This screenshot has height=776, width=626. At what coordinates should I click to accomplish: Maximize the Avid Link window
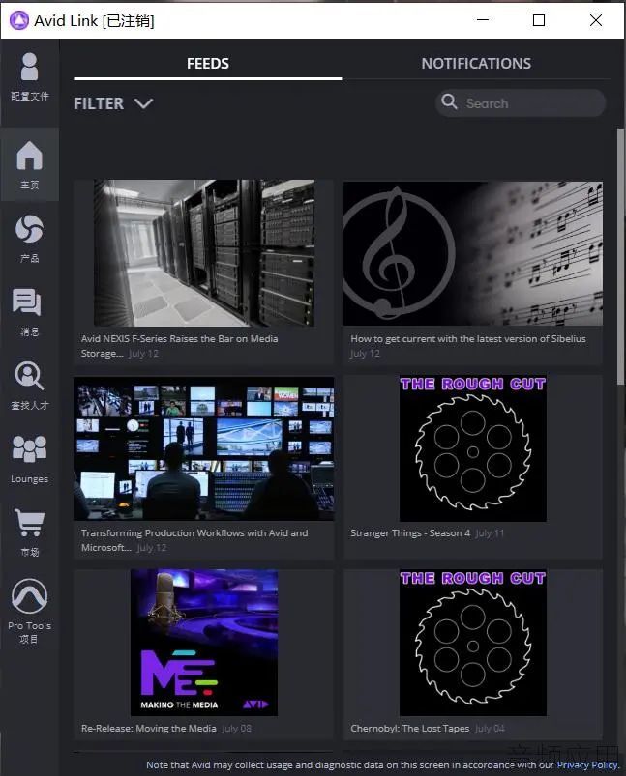point(539,20)
